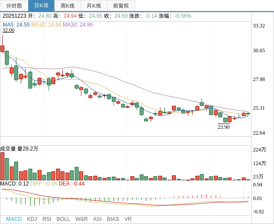Click the first red candlestick under 32.06
This screenshot has width=274, height=224.
[x=3, y=49]
